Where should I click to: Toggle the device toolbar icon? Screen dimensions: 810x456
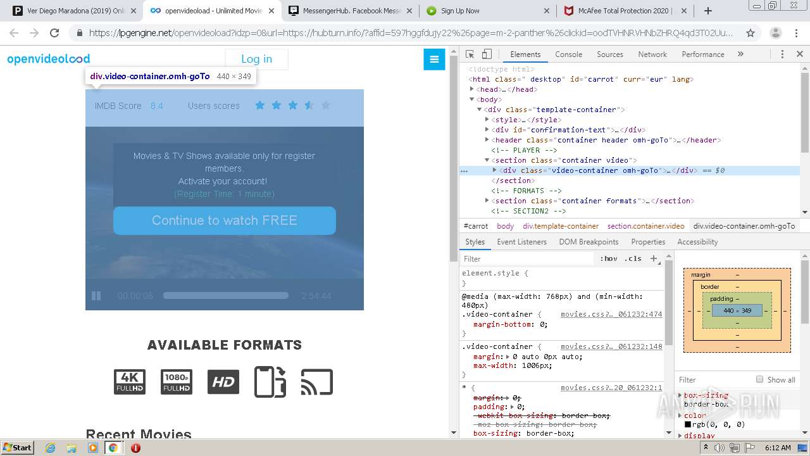coord(487,54)
